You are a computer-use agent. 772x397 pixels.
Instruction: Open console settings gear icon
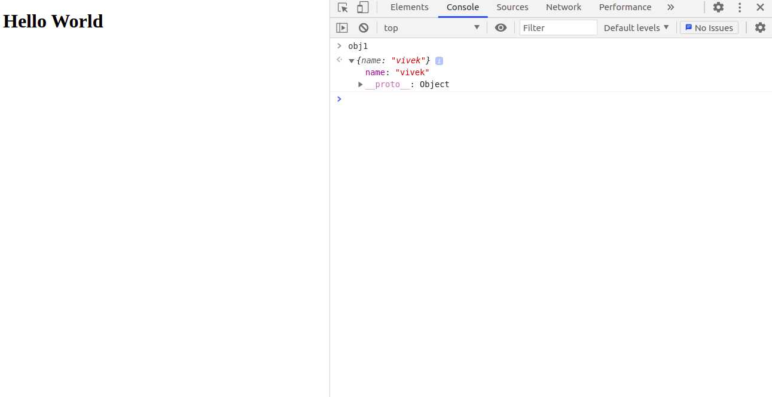click(x=759, y=28)
